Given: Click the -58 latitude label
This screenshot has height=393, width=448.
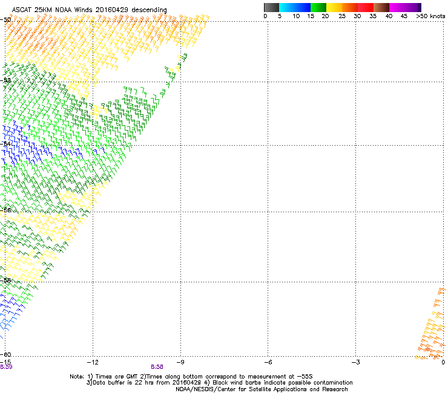Looking at the screenshot, I should point(5,281).
